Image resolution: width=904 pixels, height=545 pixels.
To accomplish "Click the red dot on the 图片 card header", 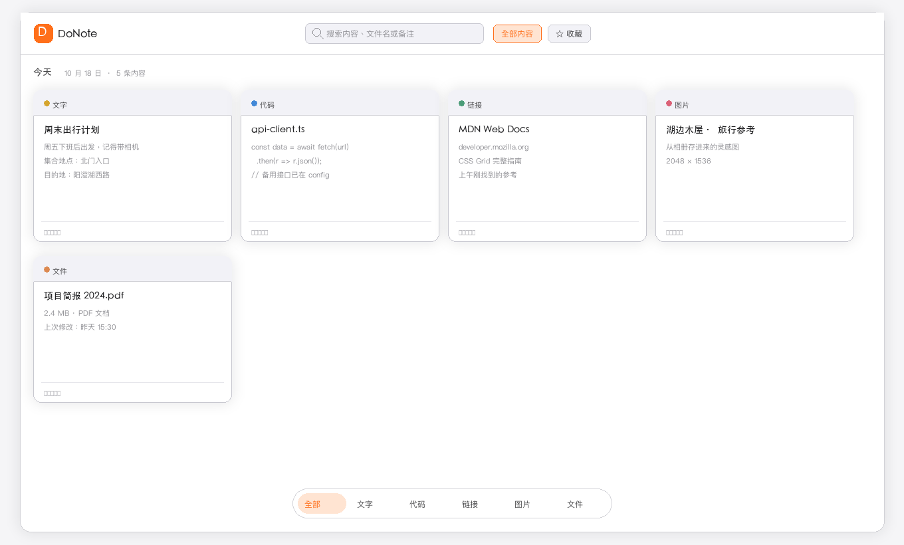I will click(669, 104).
